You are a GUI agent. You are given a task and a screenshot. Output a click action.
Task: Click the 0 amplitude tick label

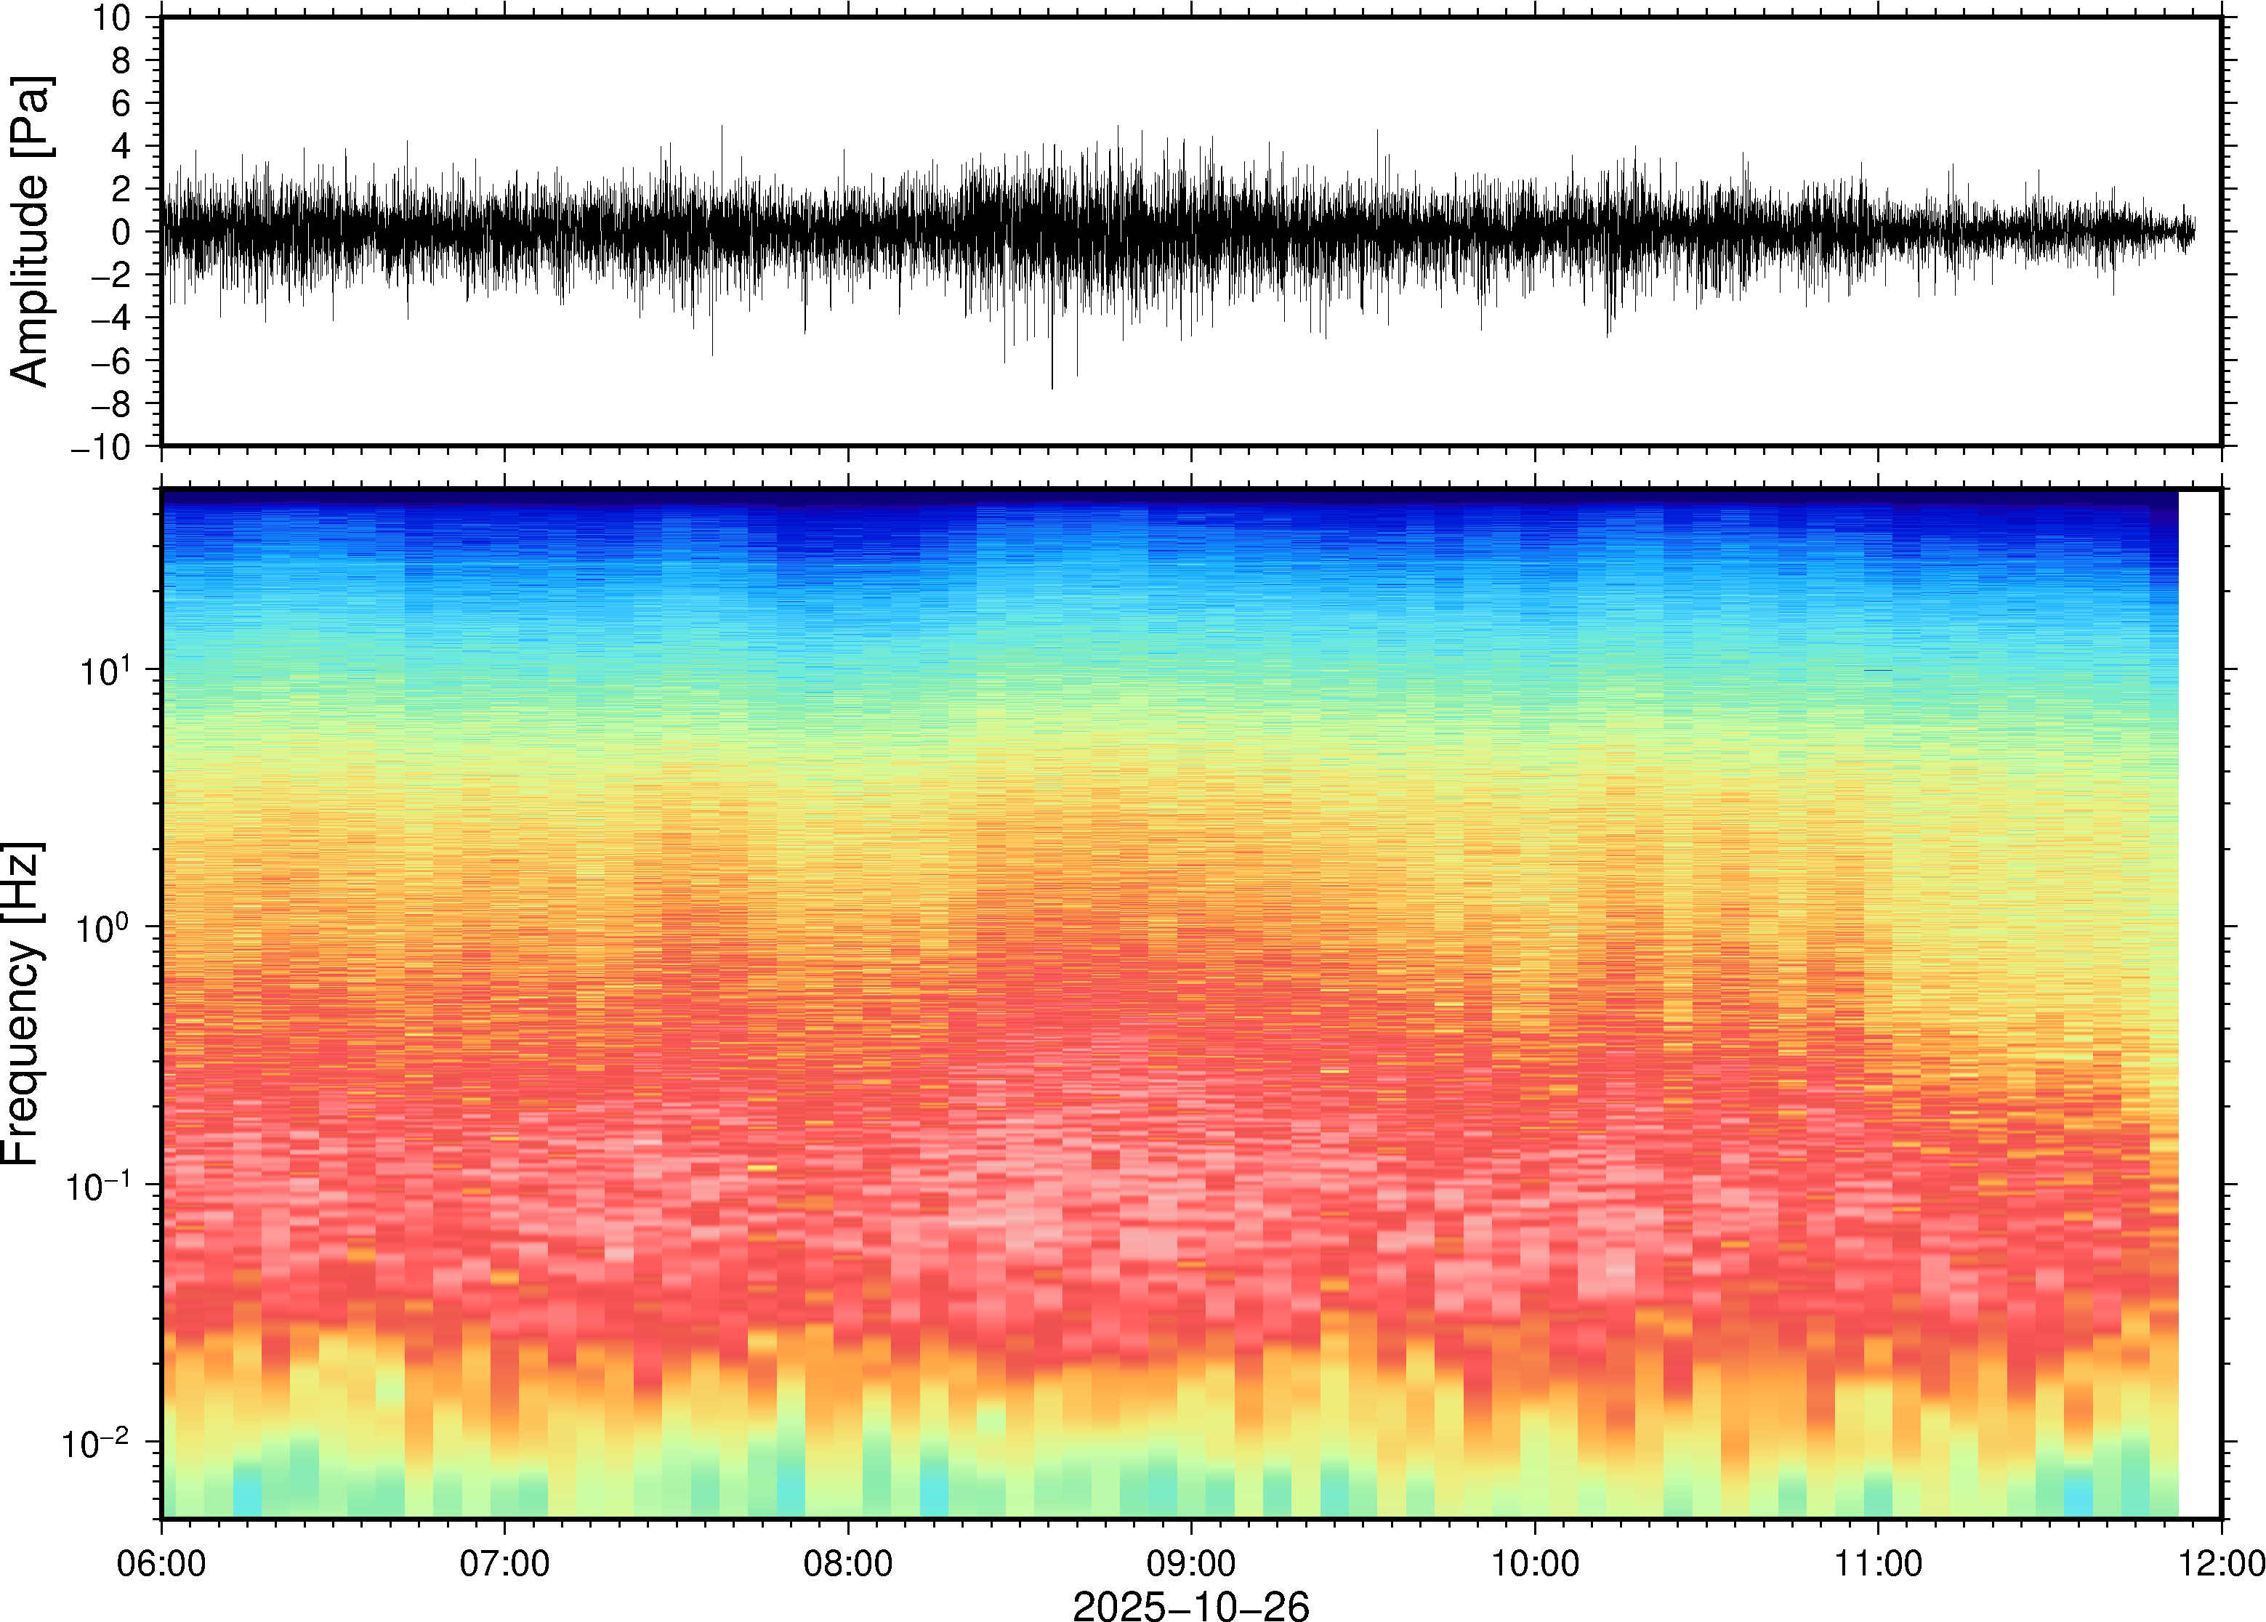coord(122,233)
